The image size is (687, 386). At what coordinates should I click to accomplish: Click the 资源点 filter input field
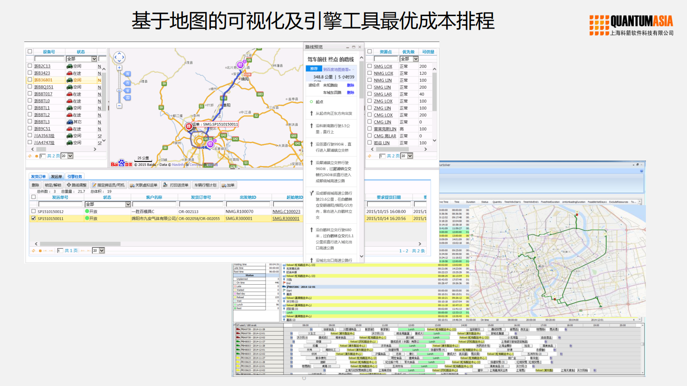pos(386,59)
